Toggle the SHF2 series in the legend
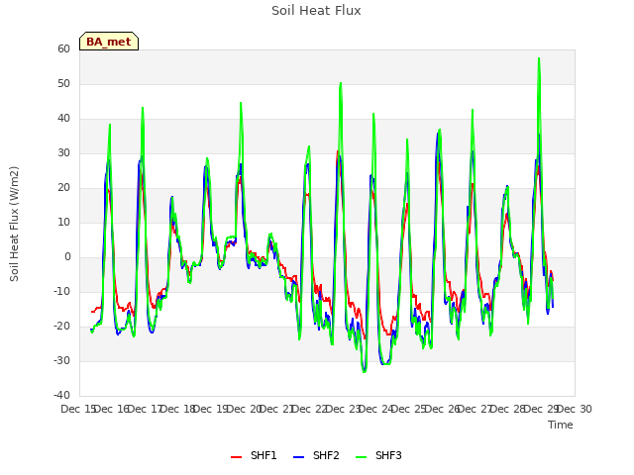Image resolution: width=634 pixels, height=475 pixels. pyautogui.click(x=316, y=455)
